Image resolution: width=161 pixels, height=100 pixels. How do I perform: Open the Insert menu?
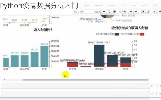[x=133, y=5]
